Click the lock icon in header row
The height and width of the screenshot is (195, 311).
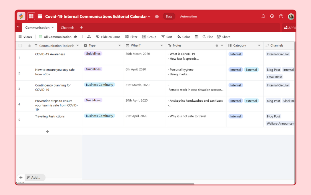[x=29, y=46]
